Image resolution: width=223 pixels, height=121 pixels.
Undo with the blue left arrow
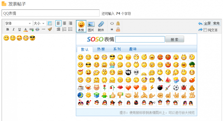click(200, 24)
